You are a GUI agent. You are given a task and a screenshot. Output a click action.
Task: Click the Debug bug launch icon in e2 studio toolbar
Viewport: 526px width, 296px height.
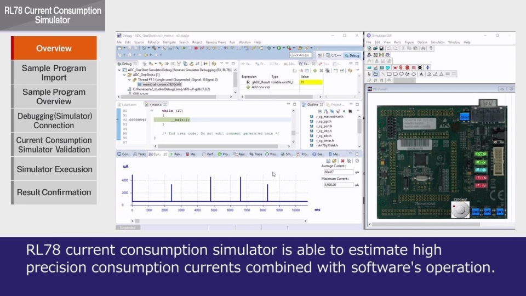268,48
